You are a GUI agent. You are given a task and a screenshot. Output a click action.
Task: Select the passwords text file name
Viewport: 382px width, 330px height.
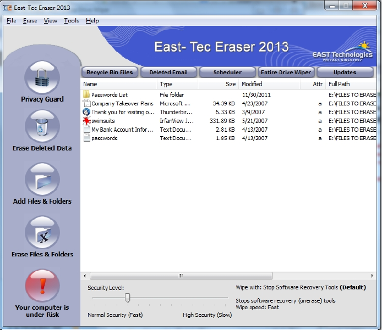click(x=104, y=138)
